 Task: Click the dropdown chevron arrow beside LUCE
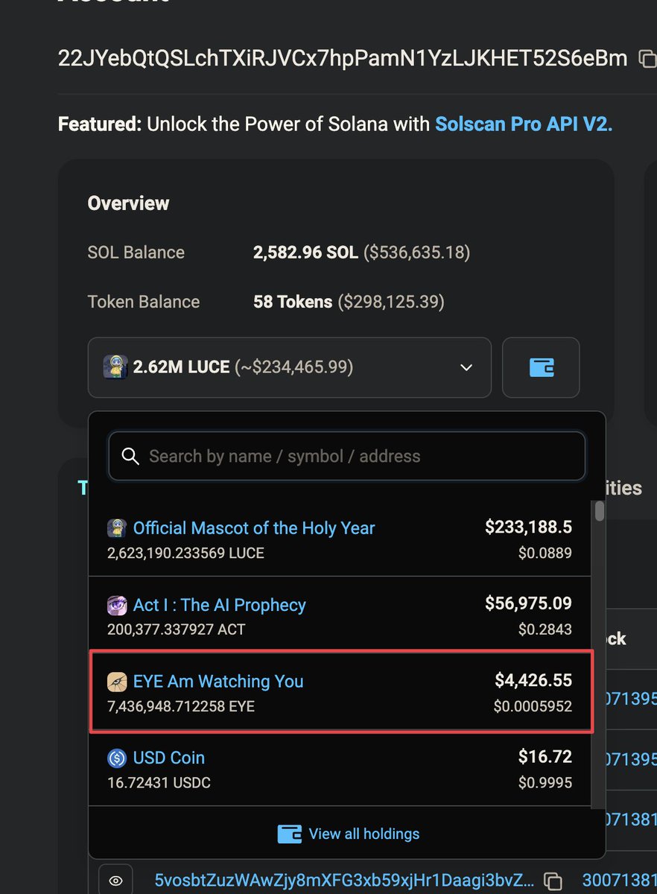(466, 367)
